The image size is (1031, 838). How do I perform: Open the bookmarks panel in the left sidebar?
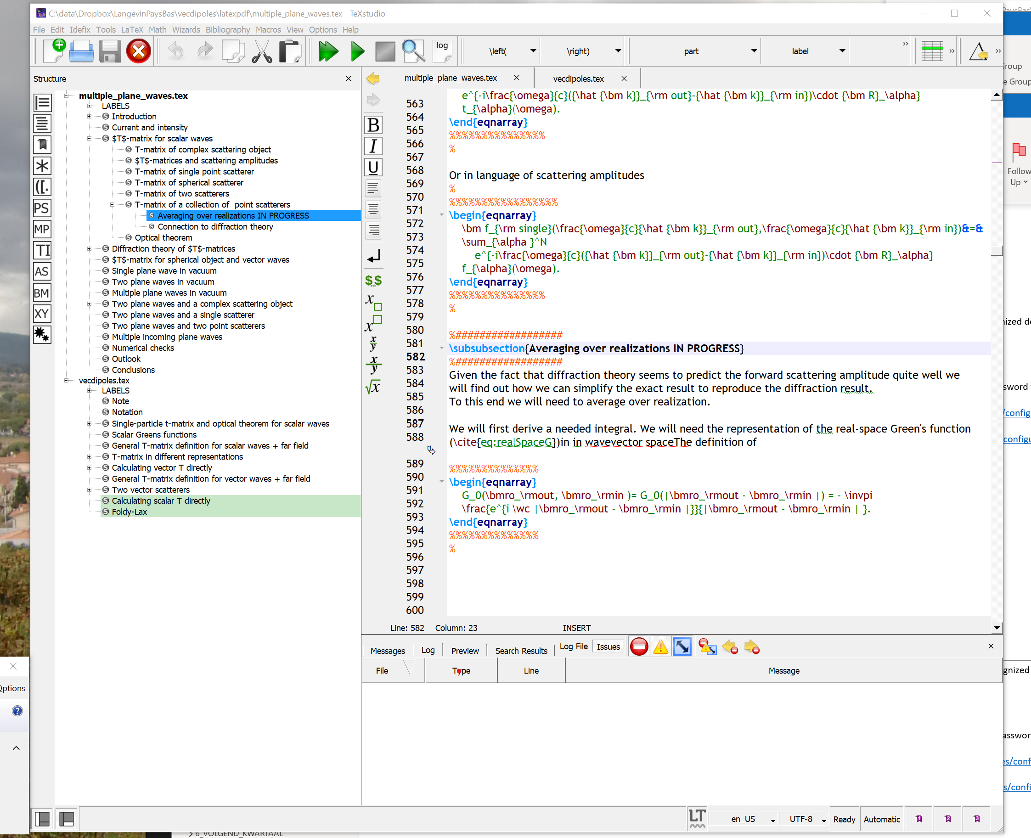pos(42,144)
